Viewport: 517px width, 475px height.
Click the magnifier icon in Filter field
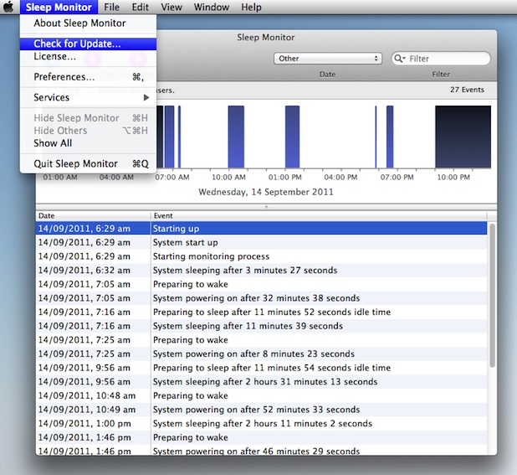(399, 59)
